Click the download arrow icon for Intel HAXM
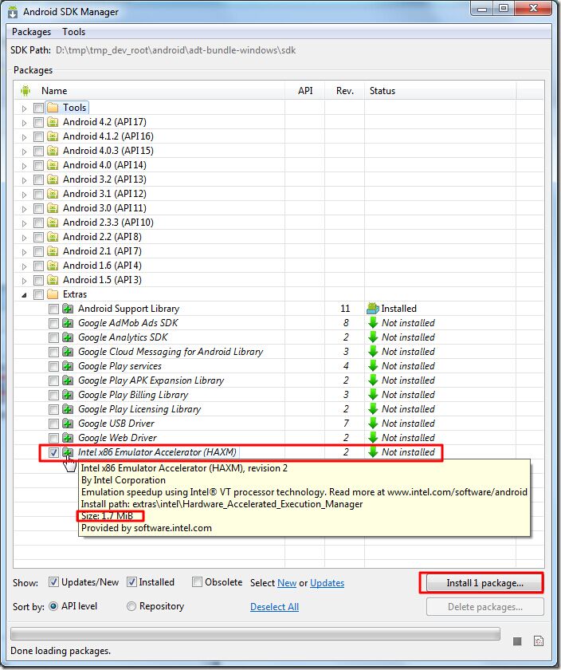561x670 pixels. click(x=373, y=451)
